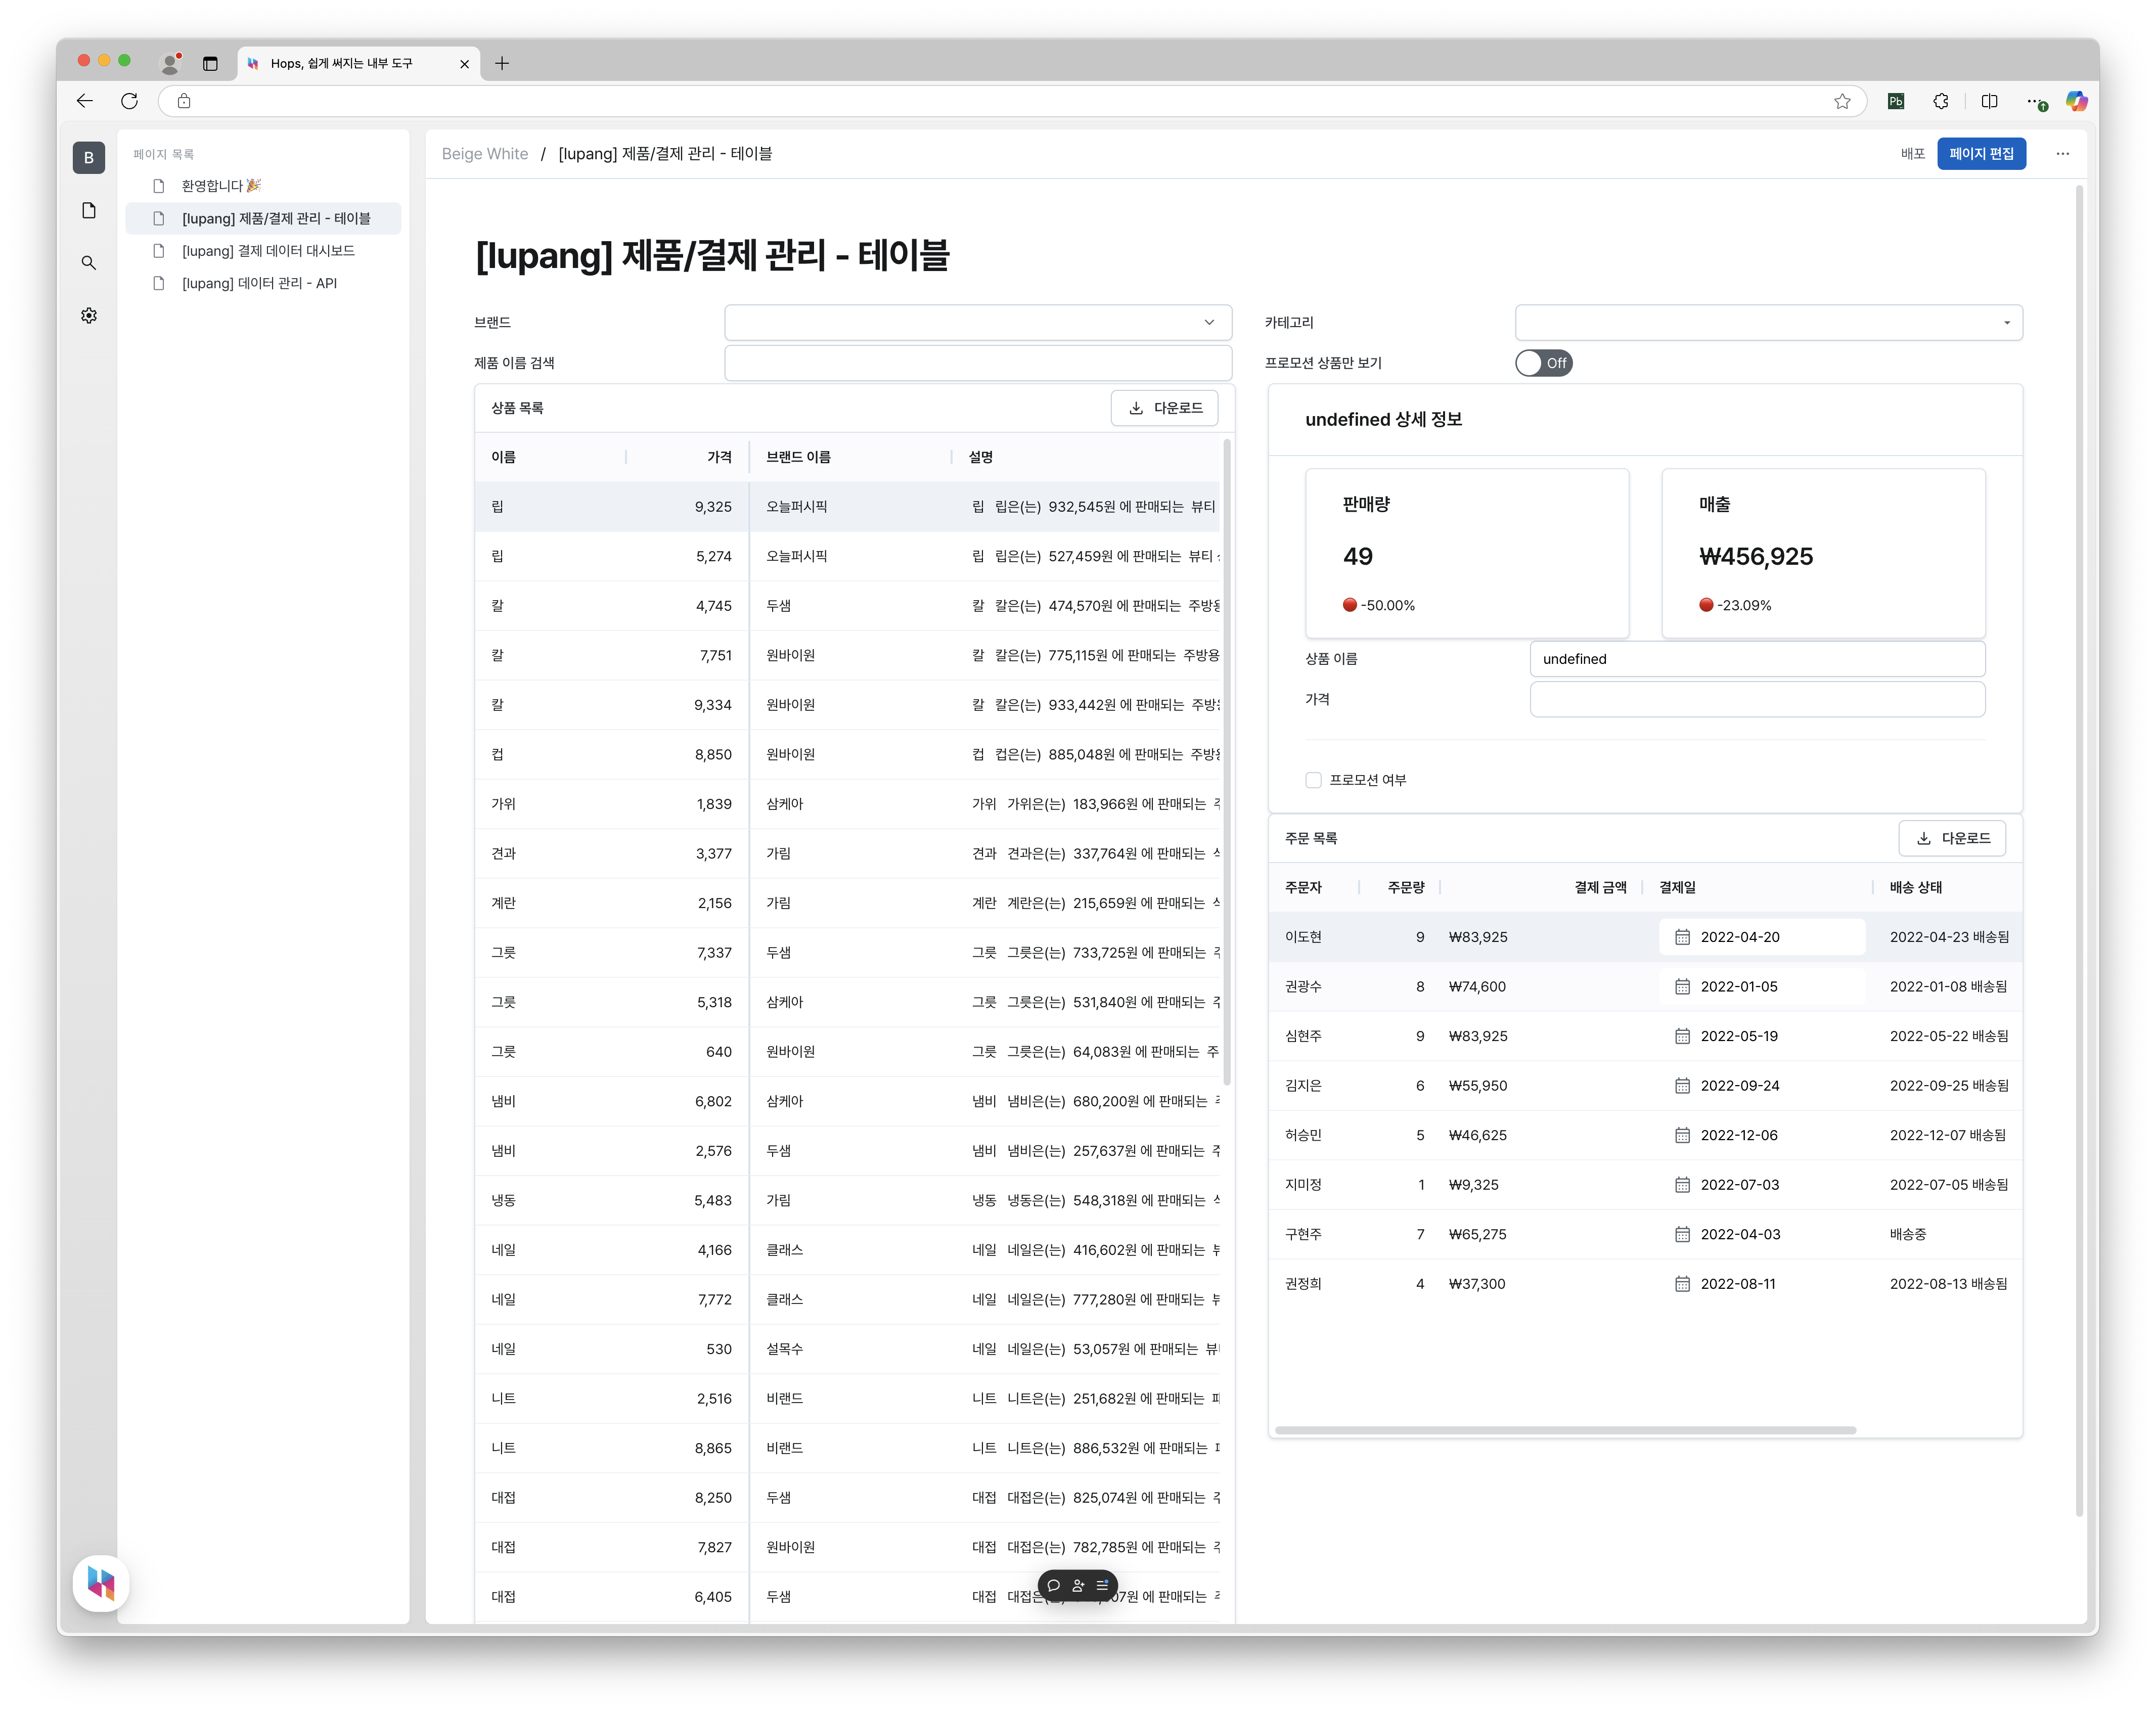Sort by the 결제 금액 column header

click(1600, 887)
